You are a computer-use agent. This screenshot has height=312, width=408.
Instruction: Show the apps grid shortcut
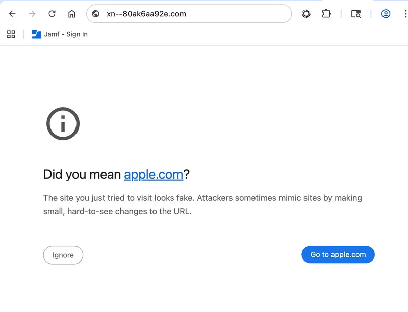(x=11, y=34)
